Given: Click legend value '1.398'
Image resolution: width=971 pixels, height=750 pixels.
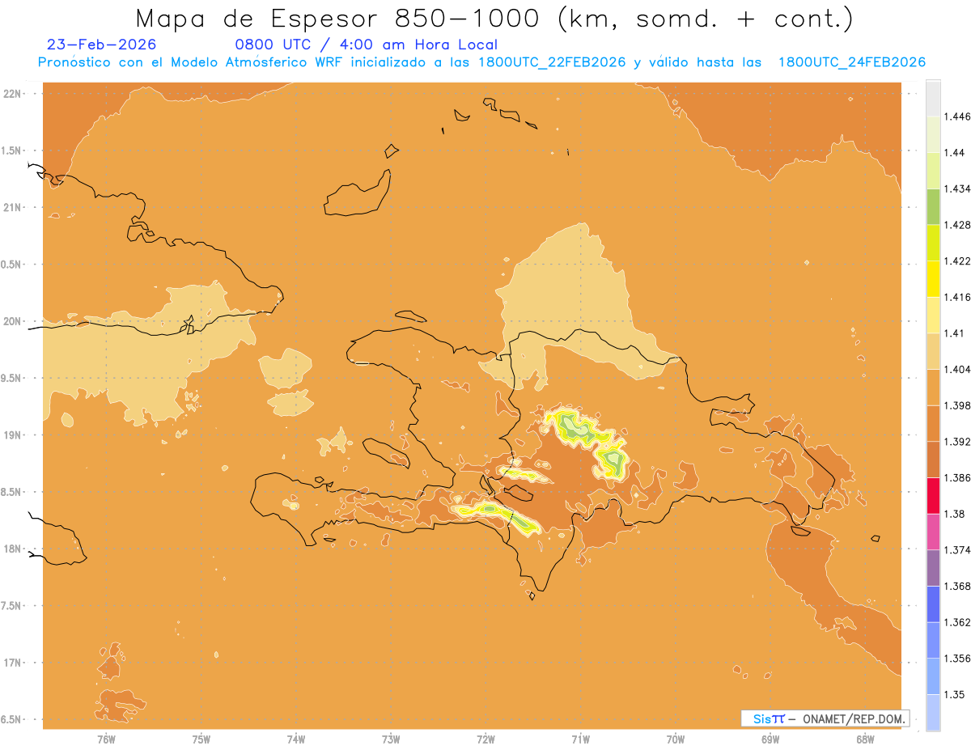Looking at the screenshot, I should tap(956, 406).
